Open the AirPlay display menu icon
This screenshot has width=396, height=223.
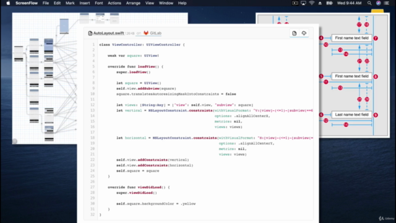point(303,3)
